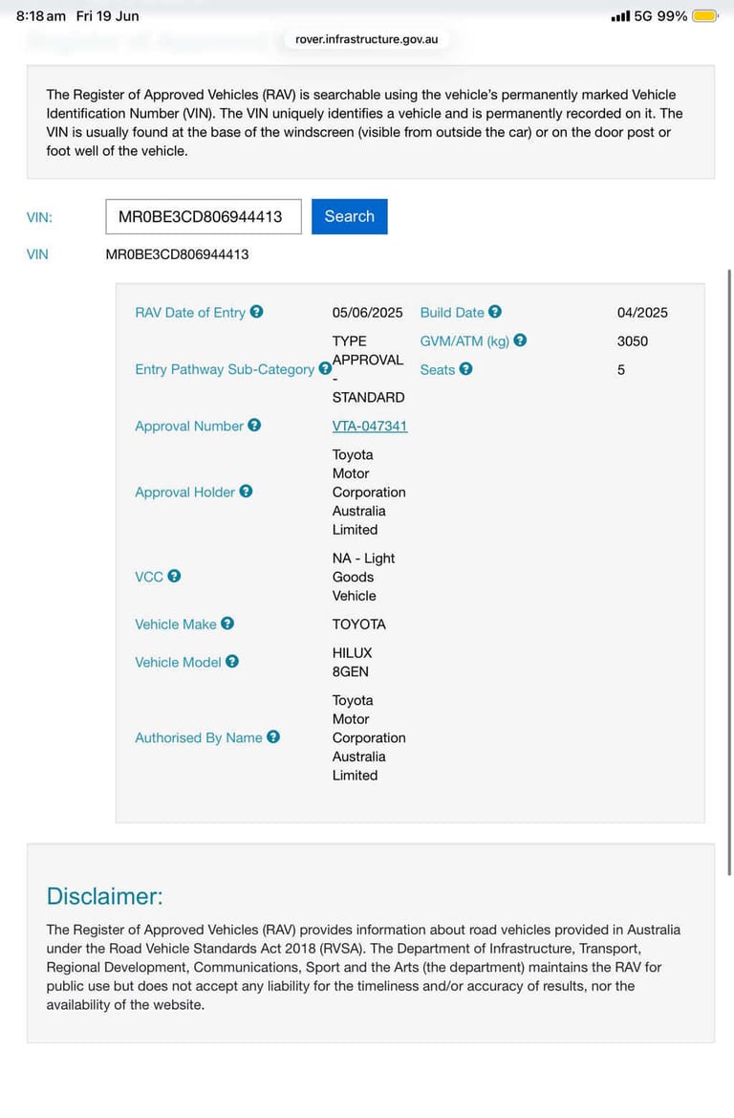Show help for Approval Number
The width and height of the screenshot is (734, 1118).
point(254,425)
